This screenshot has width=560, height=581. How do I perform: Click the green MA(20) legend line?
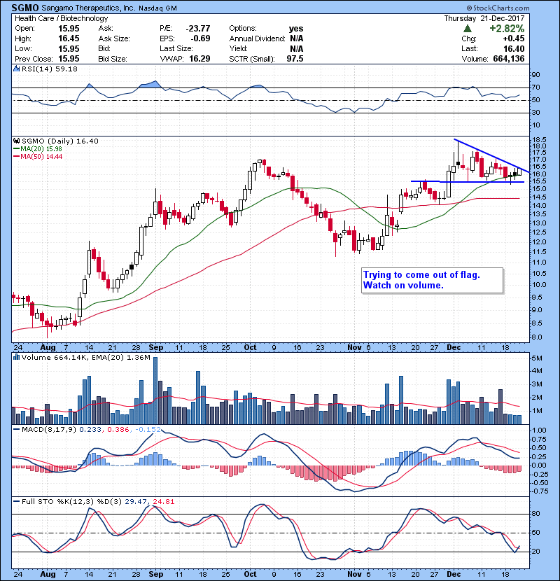tap(16, 149)
